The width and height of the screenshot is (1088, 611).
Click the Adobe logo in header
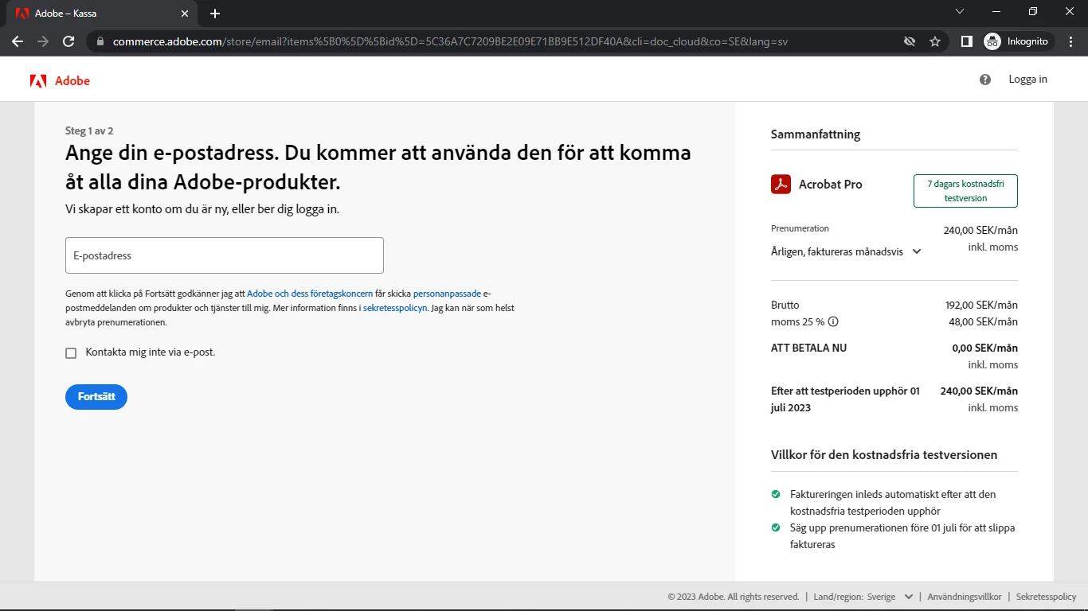tap(60, 80)
